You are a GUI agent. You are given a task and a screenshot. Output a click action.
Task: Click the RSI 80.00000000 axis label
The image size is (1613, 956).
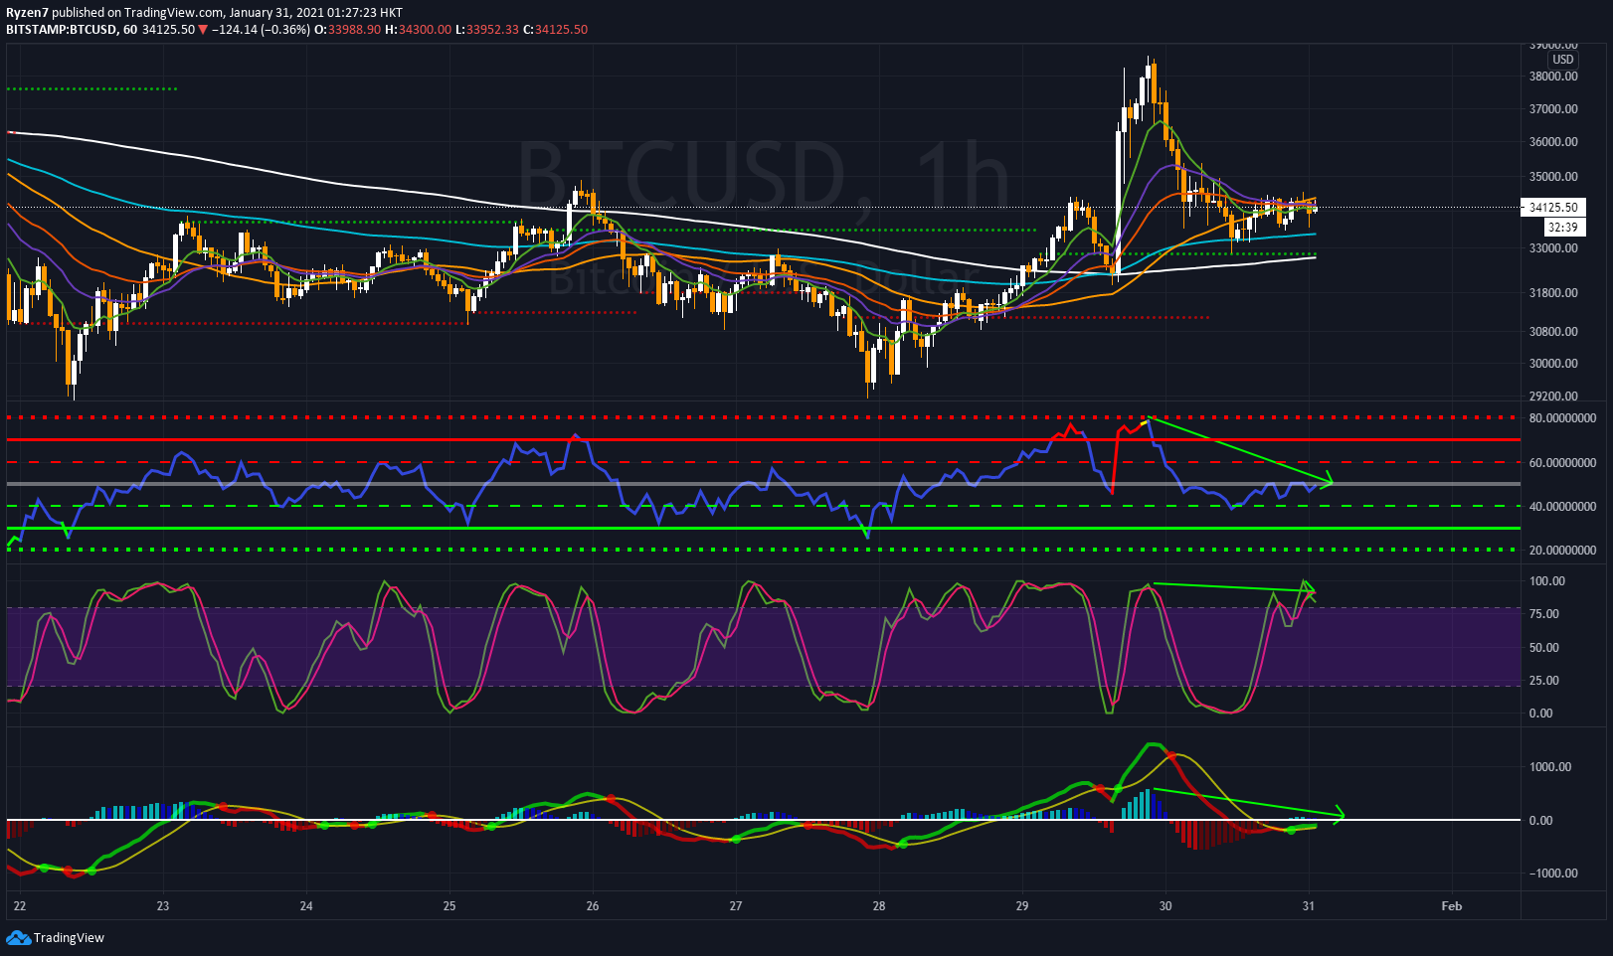[1562, 418]
